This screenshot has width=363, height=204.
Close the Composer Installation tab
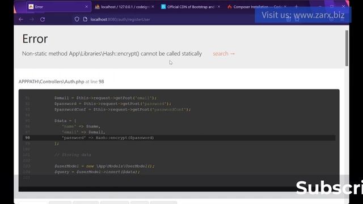[285, 7]
